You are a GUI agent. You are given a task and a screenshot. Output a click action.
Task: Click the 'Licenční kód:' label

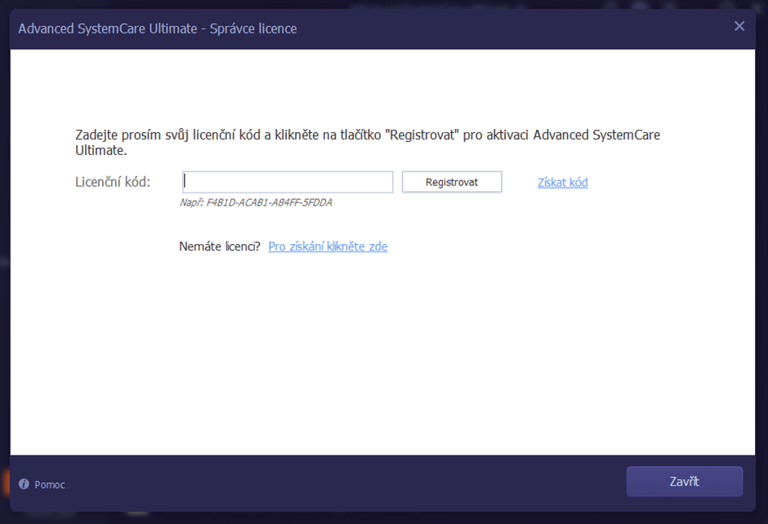(113, 182)
